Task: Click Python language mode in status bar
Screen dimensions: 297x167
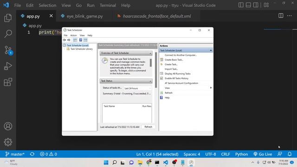Action: [x=241, y=154]
